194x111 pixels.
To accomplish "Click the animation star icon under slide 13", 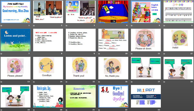I will tap(1, 82).
